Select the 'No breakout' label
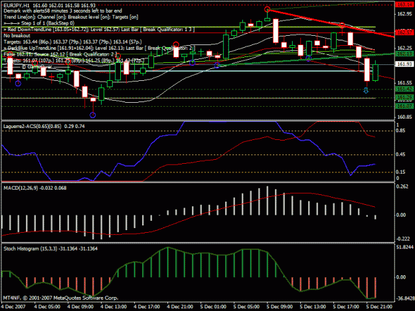This screenshot has height=311, width=415. pyautogui.click(x=17, y=35)
